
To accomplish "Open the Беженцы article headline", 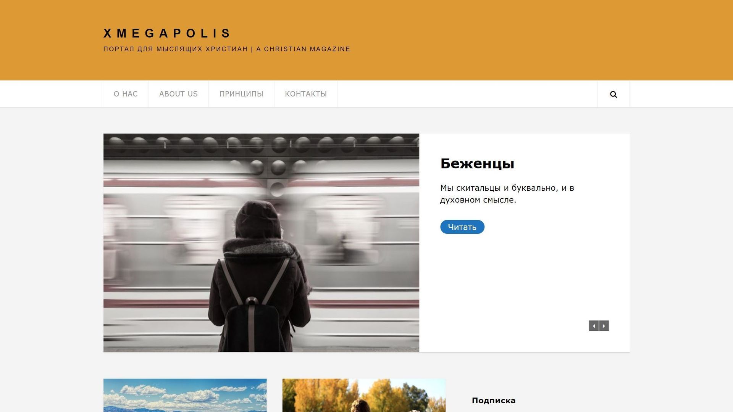I will coord(477,164).
